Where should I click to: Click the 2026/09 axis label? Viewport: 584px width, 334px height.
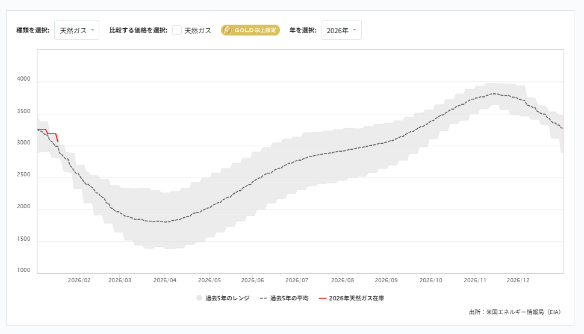click(x=387, y=280)
